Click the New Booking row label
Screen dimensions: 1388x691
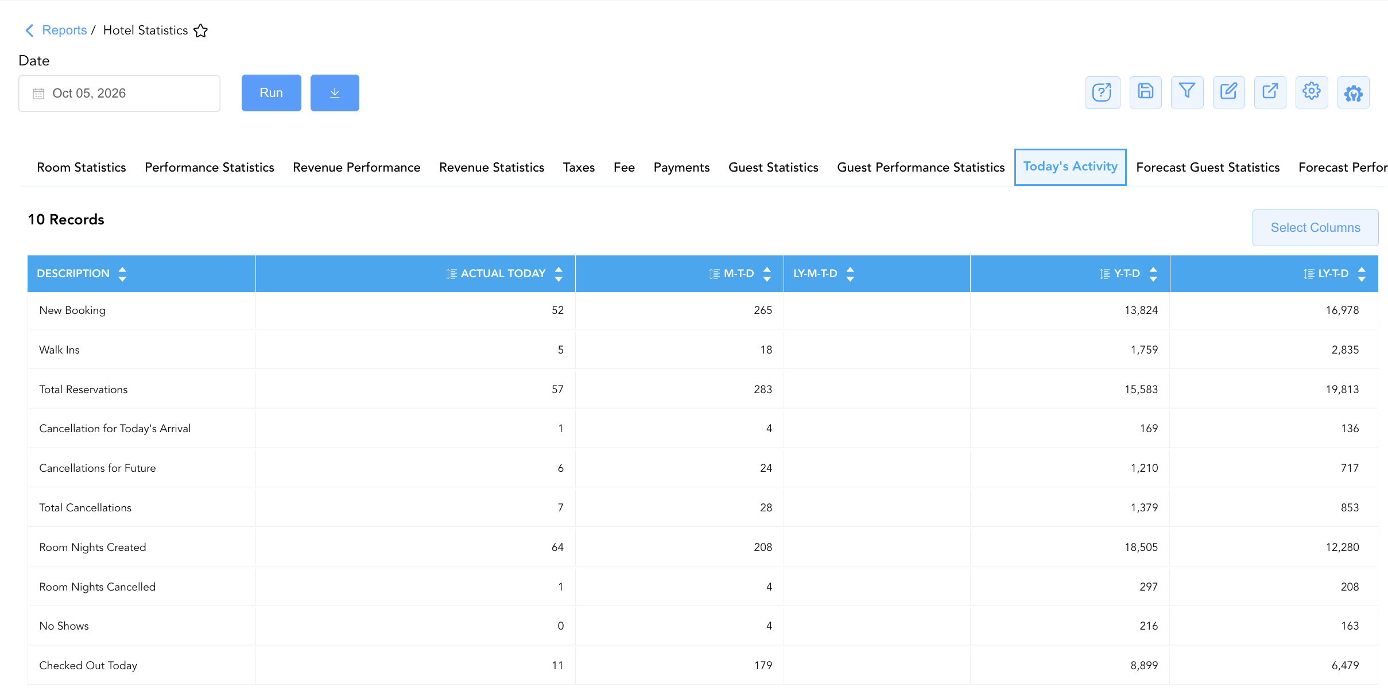tap(72, 310)
